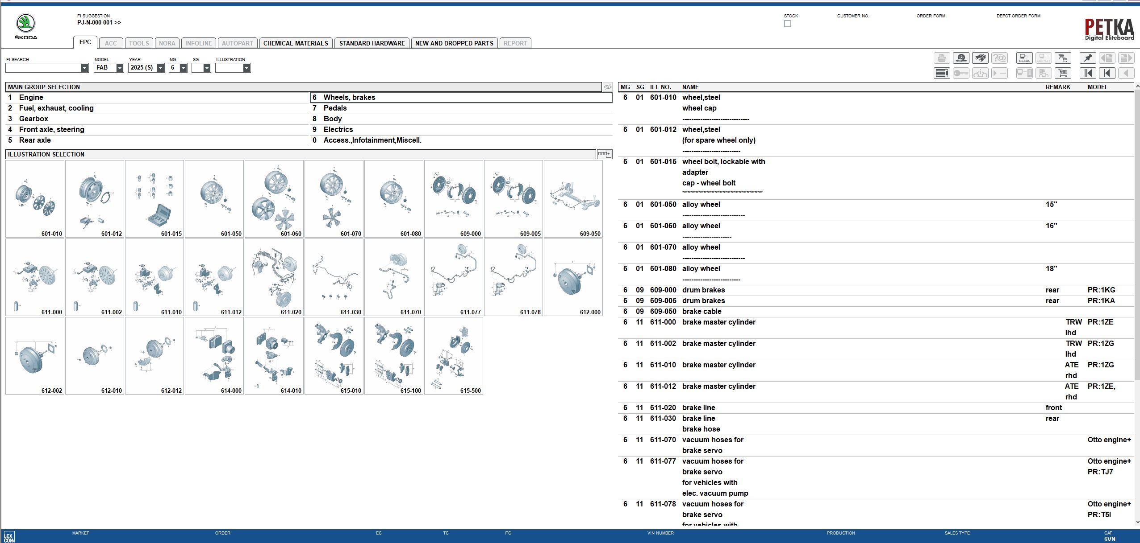Toggle the illustration thumbnail view icon
Screen dimensions: 1140x543
(605, 154)
